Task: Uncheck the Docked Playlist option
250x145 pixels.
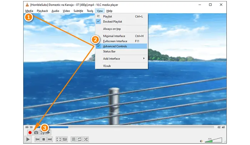Action: [x=121, y=21]
